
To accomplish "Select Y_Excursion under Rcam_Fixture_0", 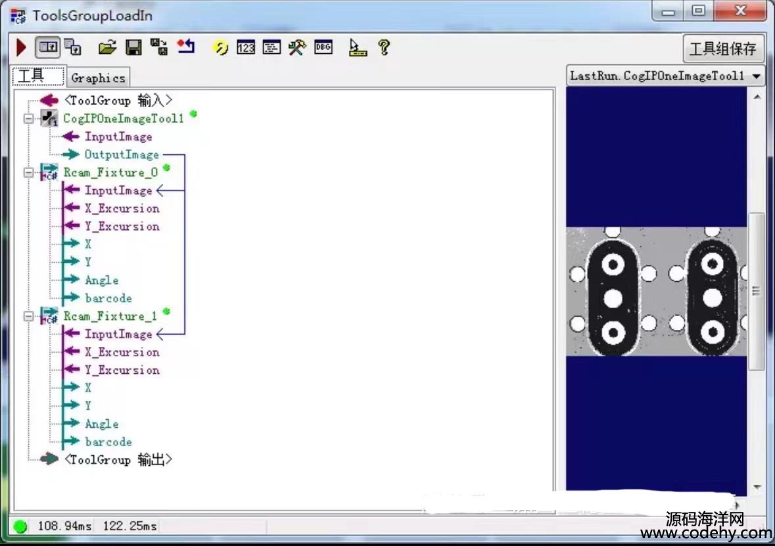I will pos(122,226).
